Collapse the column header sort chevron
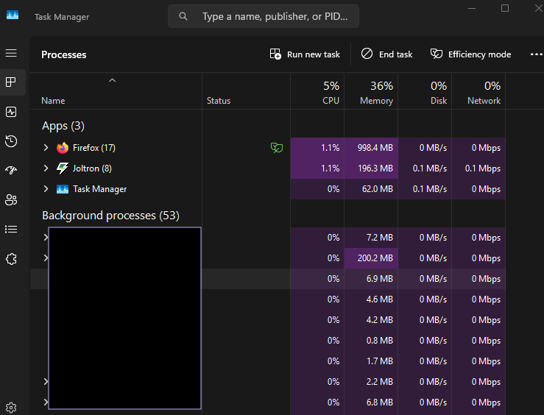Image resolution: width=544 pixels, height=415 pixels. [112, 80]
